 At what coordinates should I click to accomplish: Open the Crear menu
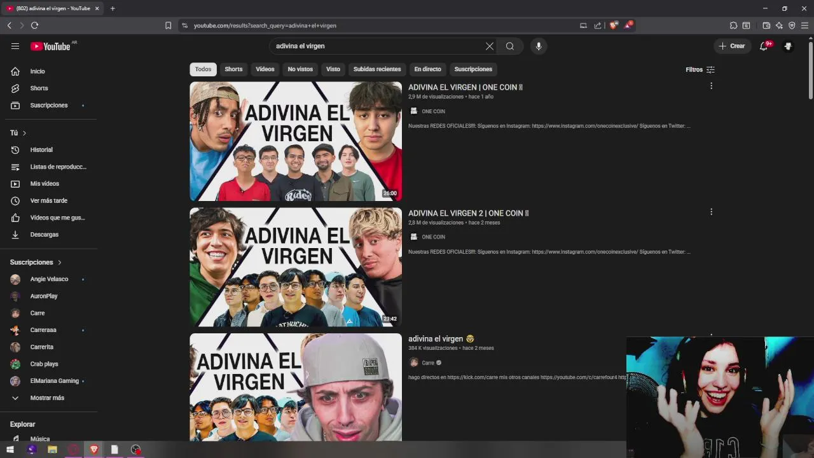click(x=733, y=46)
